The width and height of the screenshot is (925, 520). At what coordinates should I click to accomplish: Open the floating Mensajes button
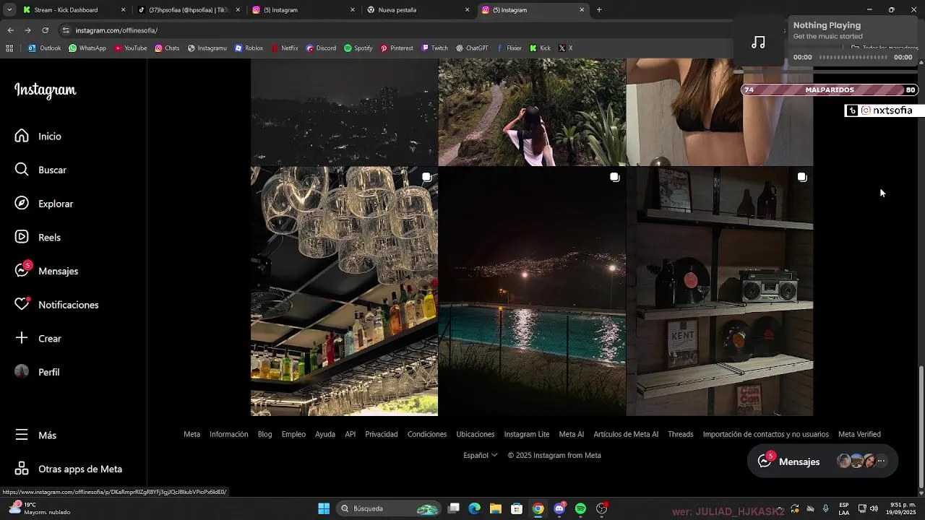tap(822, 461)
